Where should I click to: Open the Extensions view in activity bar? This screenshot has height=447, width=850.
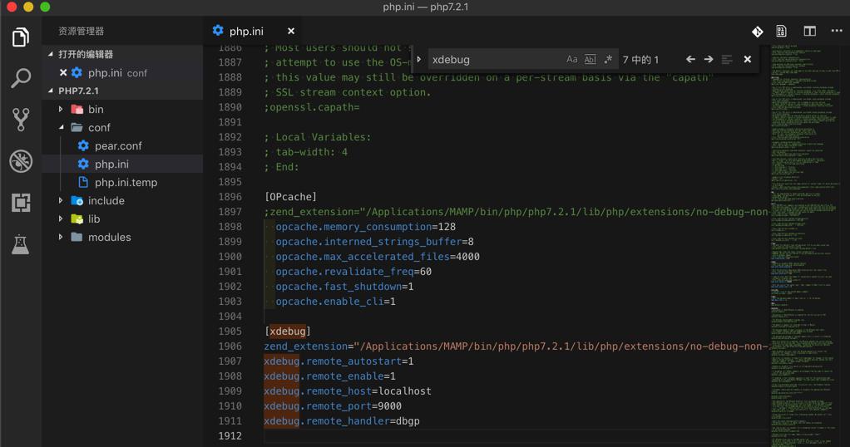click(x=21, y=203)
